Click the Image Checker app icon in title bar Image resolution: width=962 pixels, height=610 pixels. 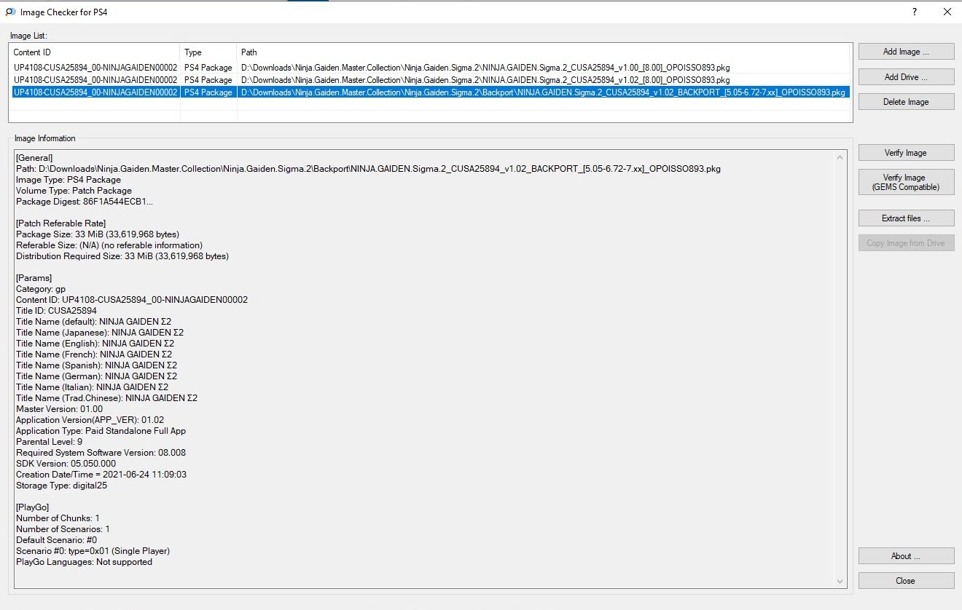pos(10,12)
